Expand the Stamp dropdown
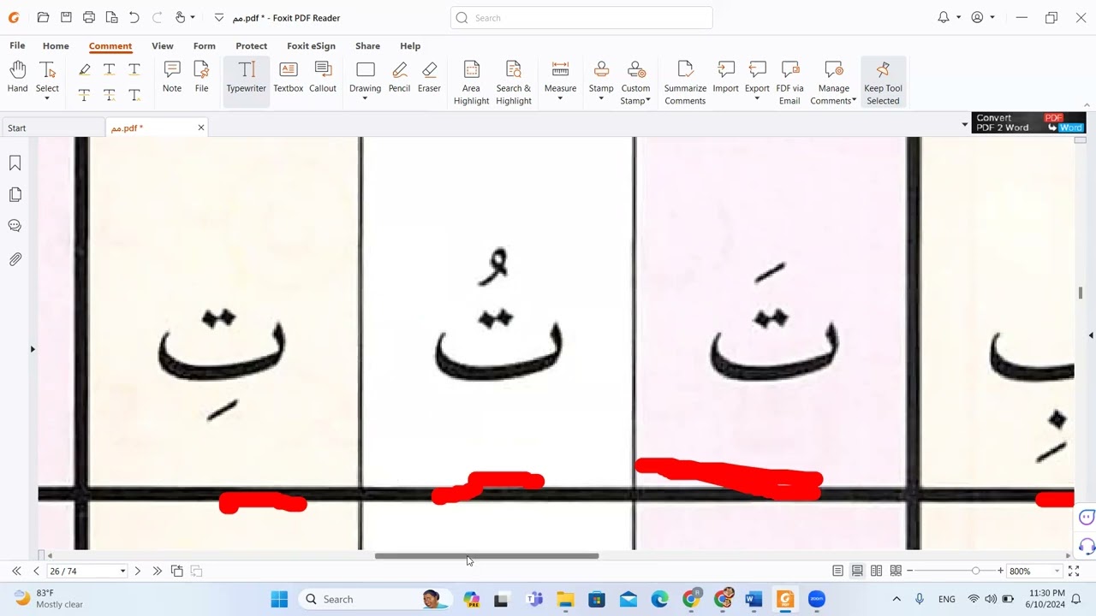The height and width of the screenshot is (616, 1096). 601,98
